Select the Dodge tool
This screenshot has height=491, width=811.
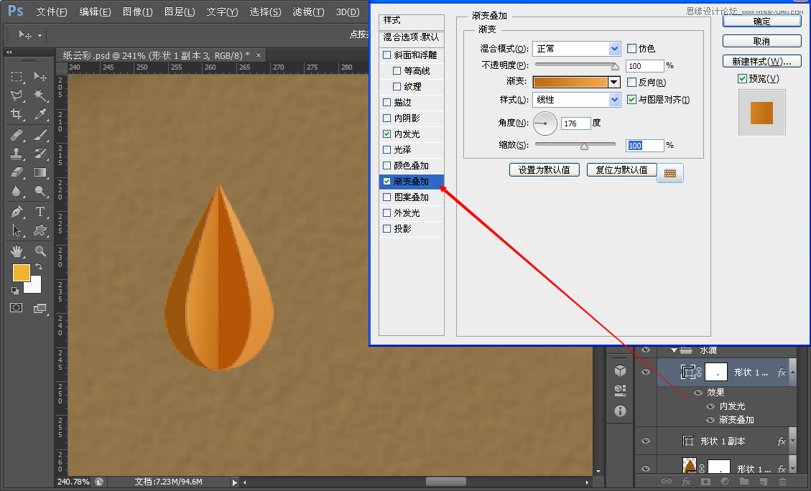point(40,191)
